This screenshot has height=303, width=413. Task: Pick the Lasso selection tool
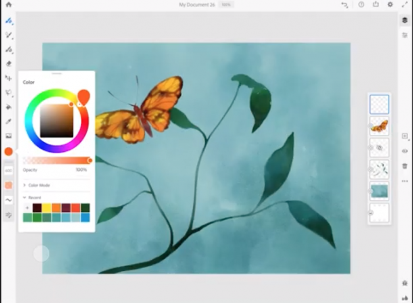click(x=8, y=93)
